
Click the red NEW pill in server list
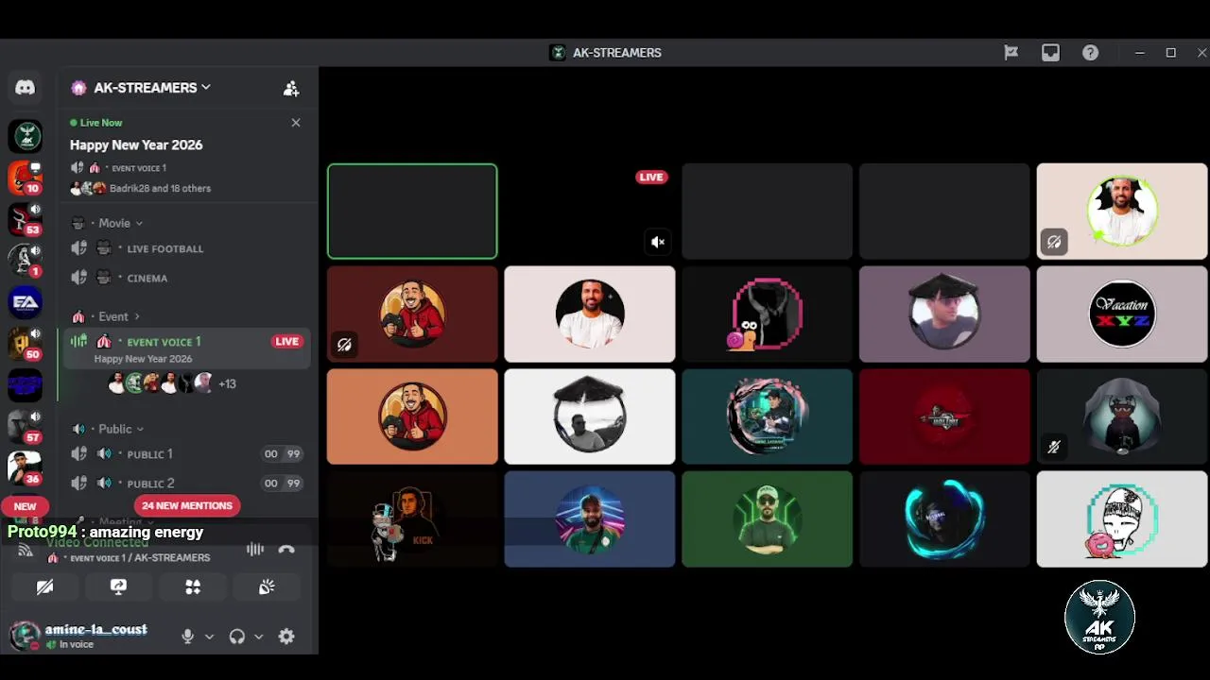25,506
